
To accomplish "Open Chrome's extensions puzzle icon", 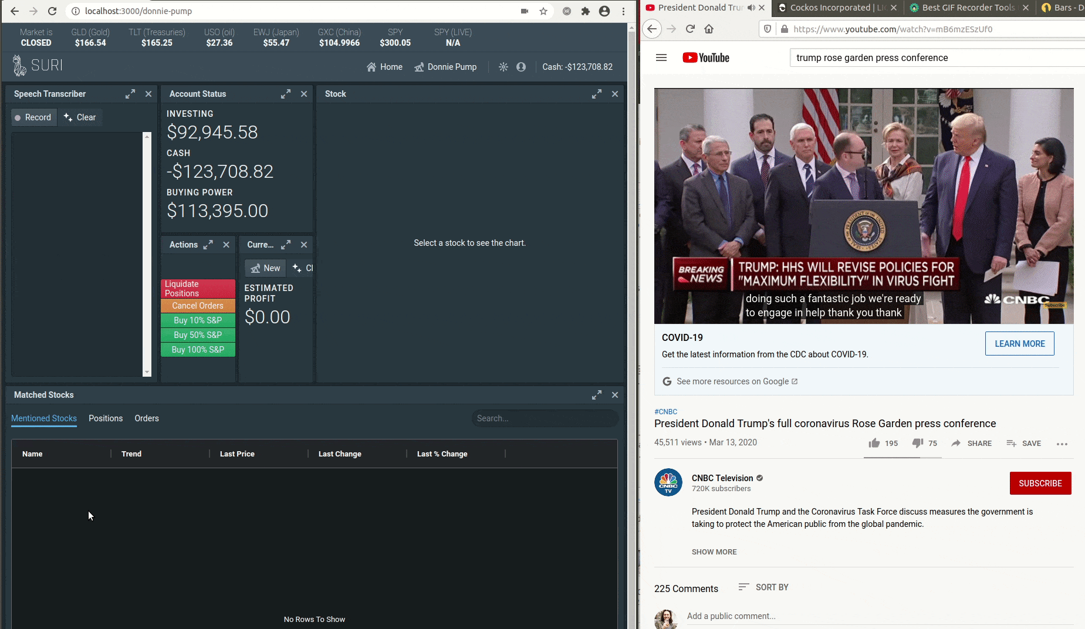I will (586, 11).
